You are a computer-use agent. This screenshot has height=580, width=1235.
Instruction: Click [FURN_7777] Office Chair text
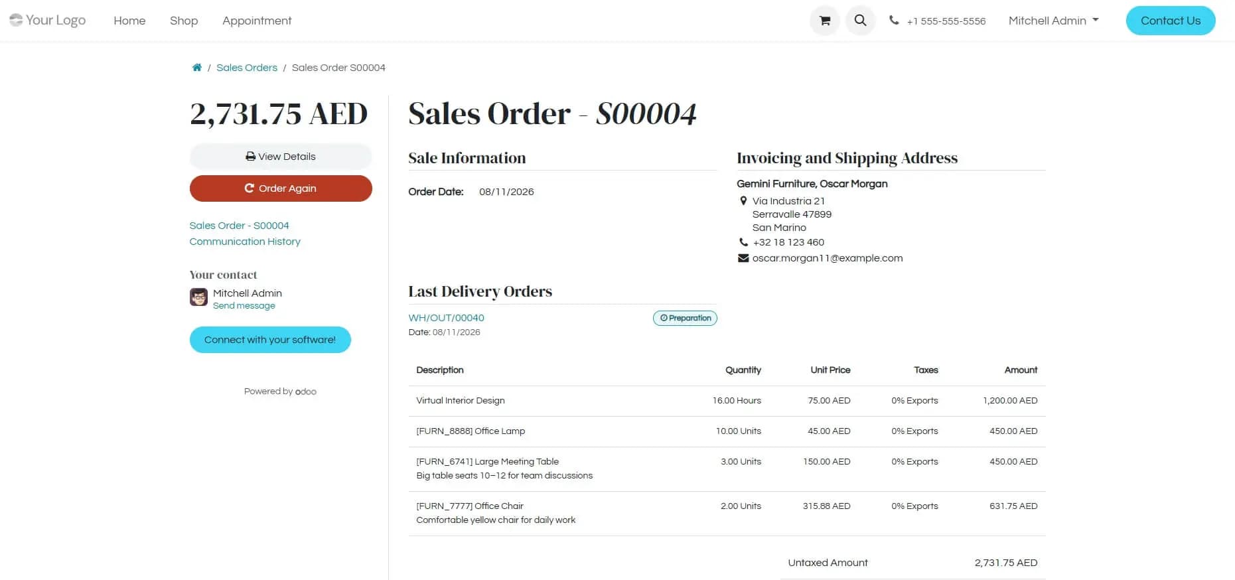point(470,506)
